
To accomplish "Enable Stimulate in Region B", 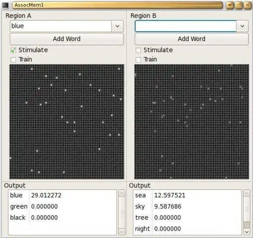I will [x=138, y=50].
